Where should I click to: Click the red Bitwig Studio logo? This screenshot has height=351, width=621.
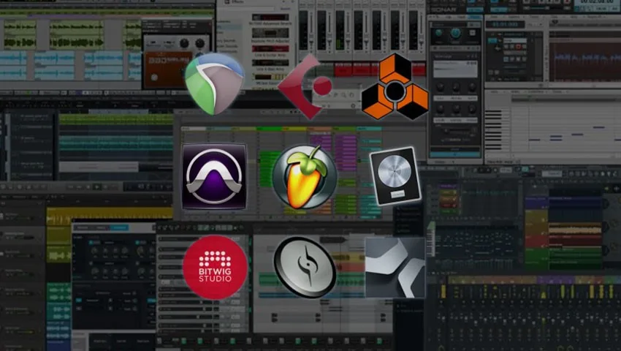pyautogui.click(x=215, y=268)
